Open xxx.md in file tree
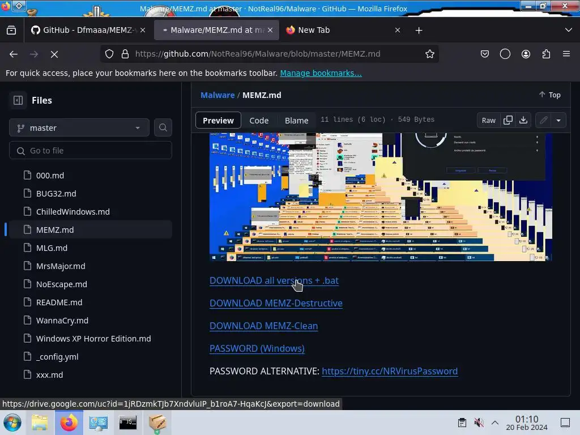 91,375
